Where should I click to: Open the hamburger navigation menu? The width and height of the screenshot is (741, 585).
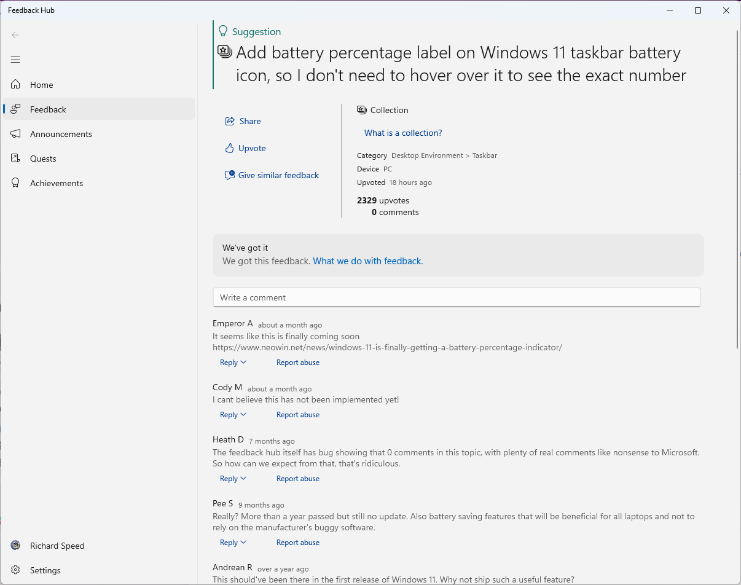pyautogui.click(x=15, y=60)
